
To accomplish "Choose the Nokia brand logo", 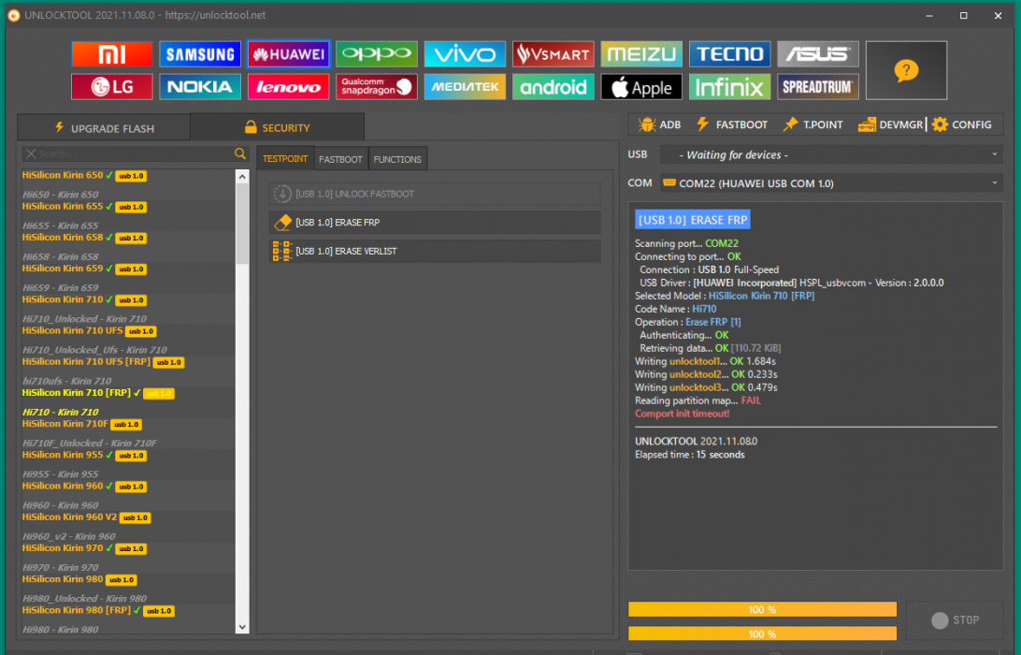I will click(x=200, y=87).
